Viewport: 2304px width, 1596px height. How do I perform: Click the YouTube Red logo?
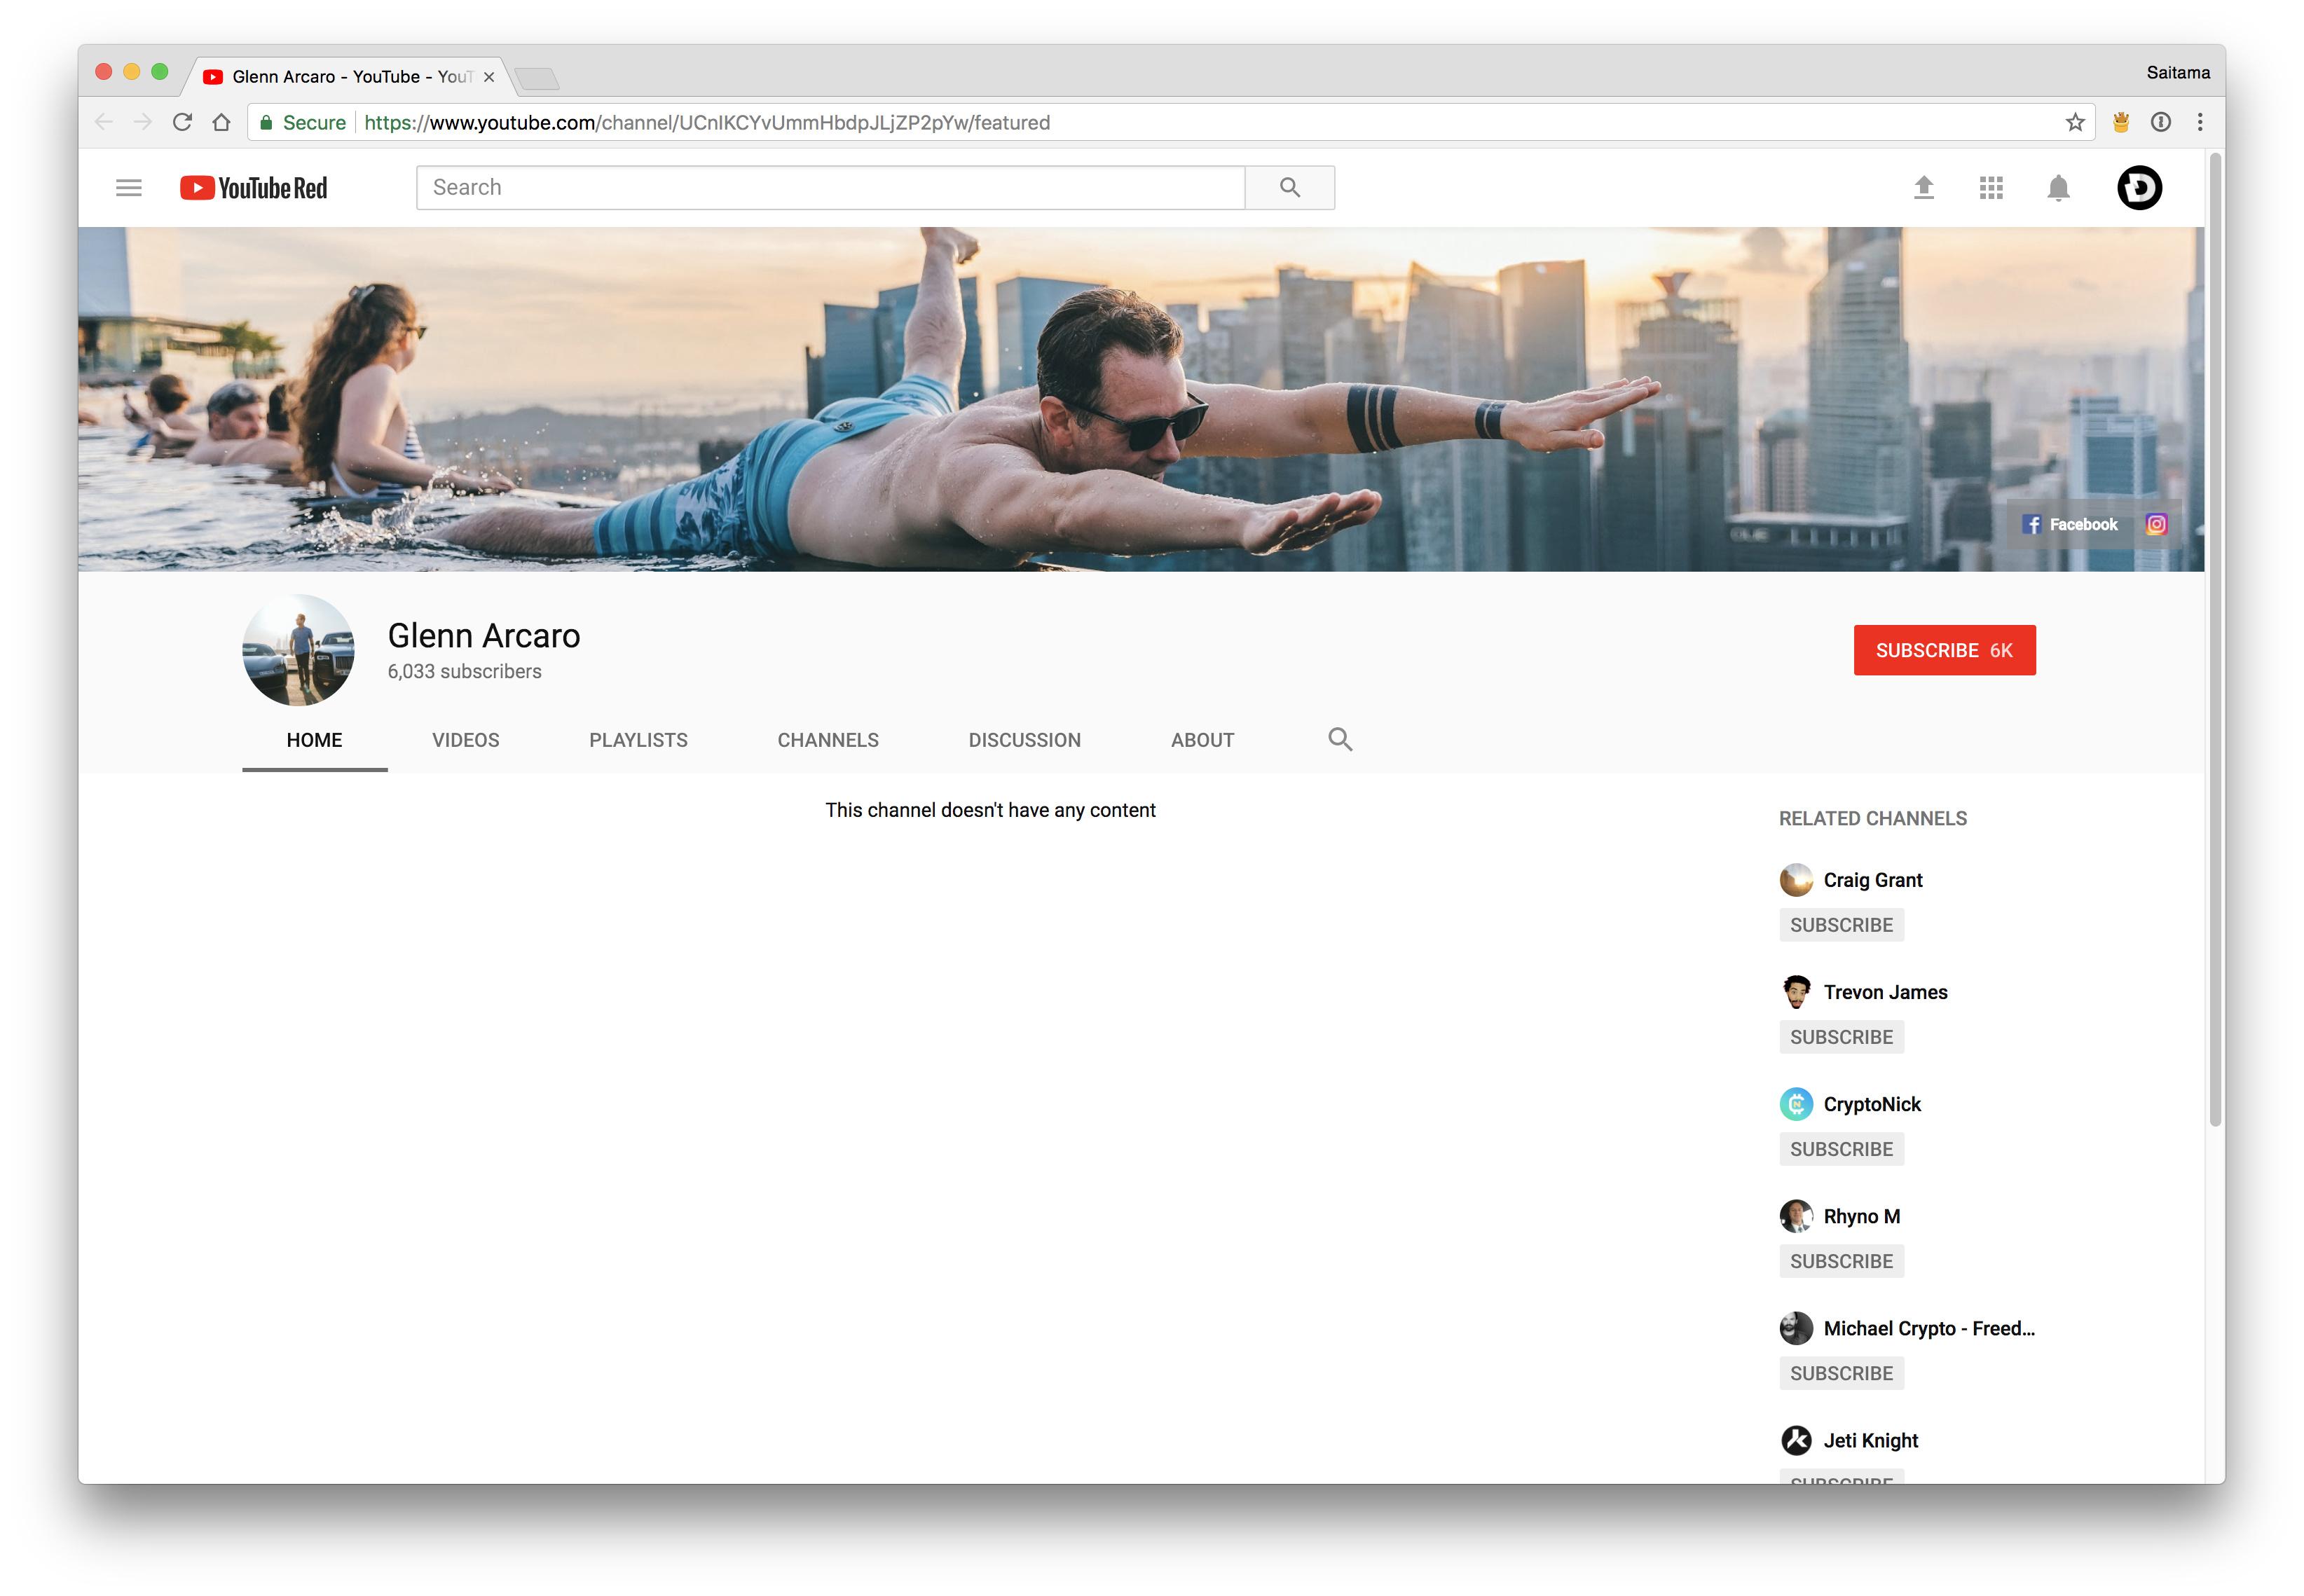click(x=253, y=188)
